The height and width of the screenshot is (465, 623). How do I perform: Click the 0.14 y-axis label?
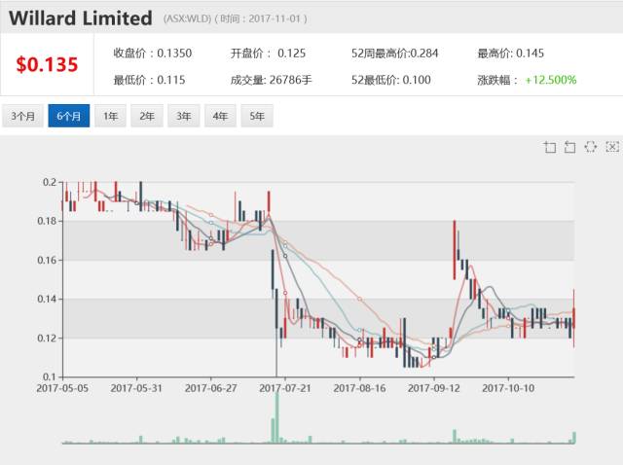tap(48, 299)
